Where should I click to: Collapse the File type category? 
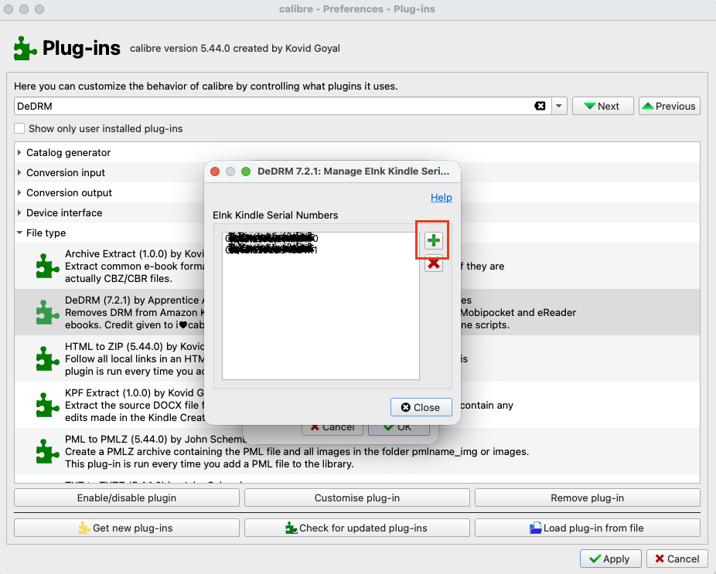click(x=19, y=233)
